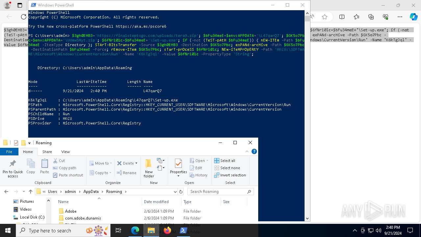
Task: Click the admin breadcrumb segment
Action: point(70,192)
